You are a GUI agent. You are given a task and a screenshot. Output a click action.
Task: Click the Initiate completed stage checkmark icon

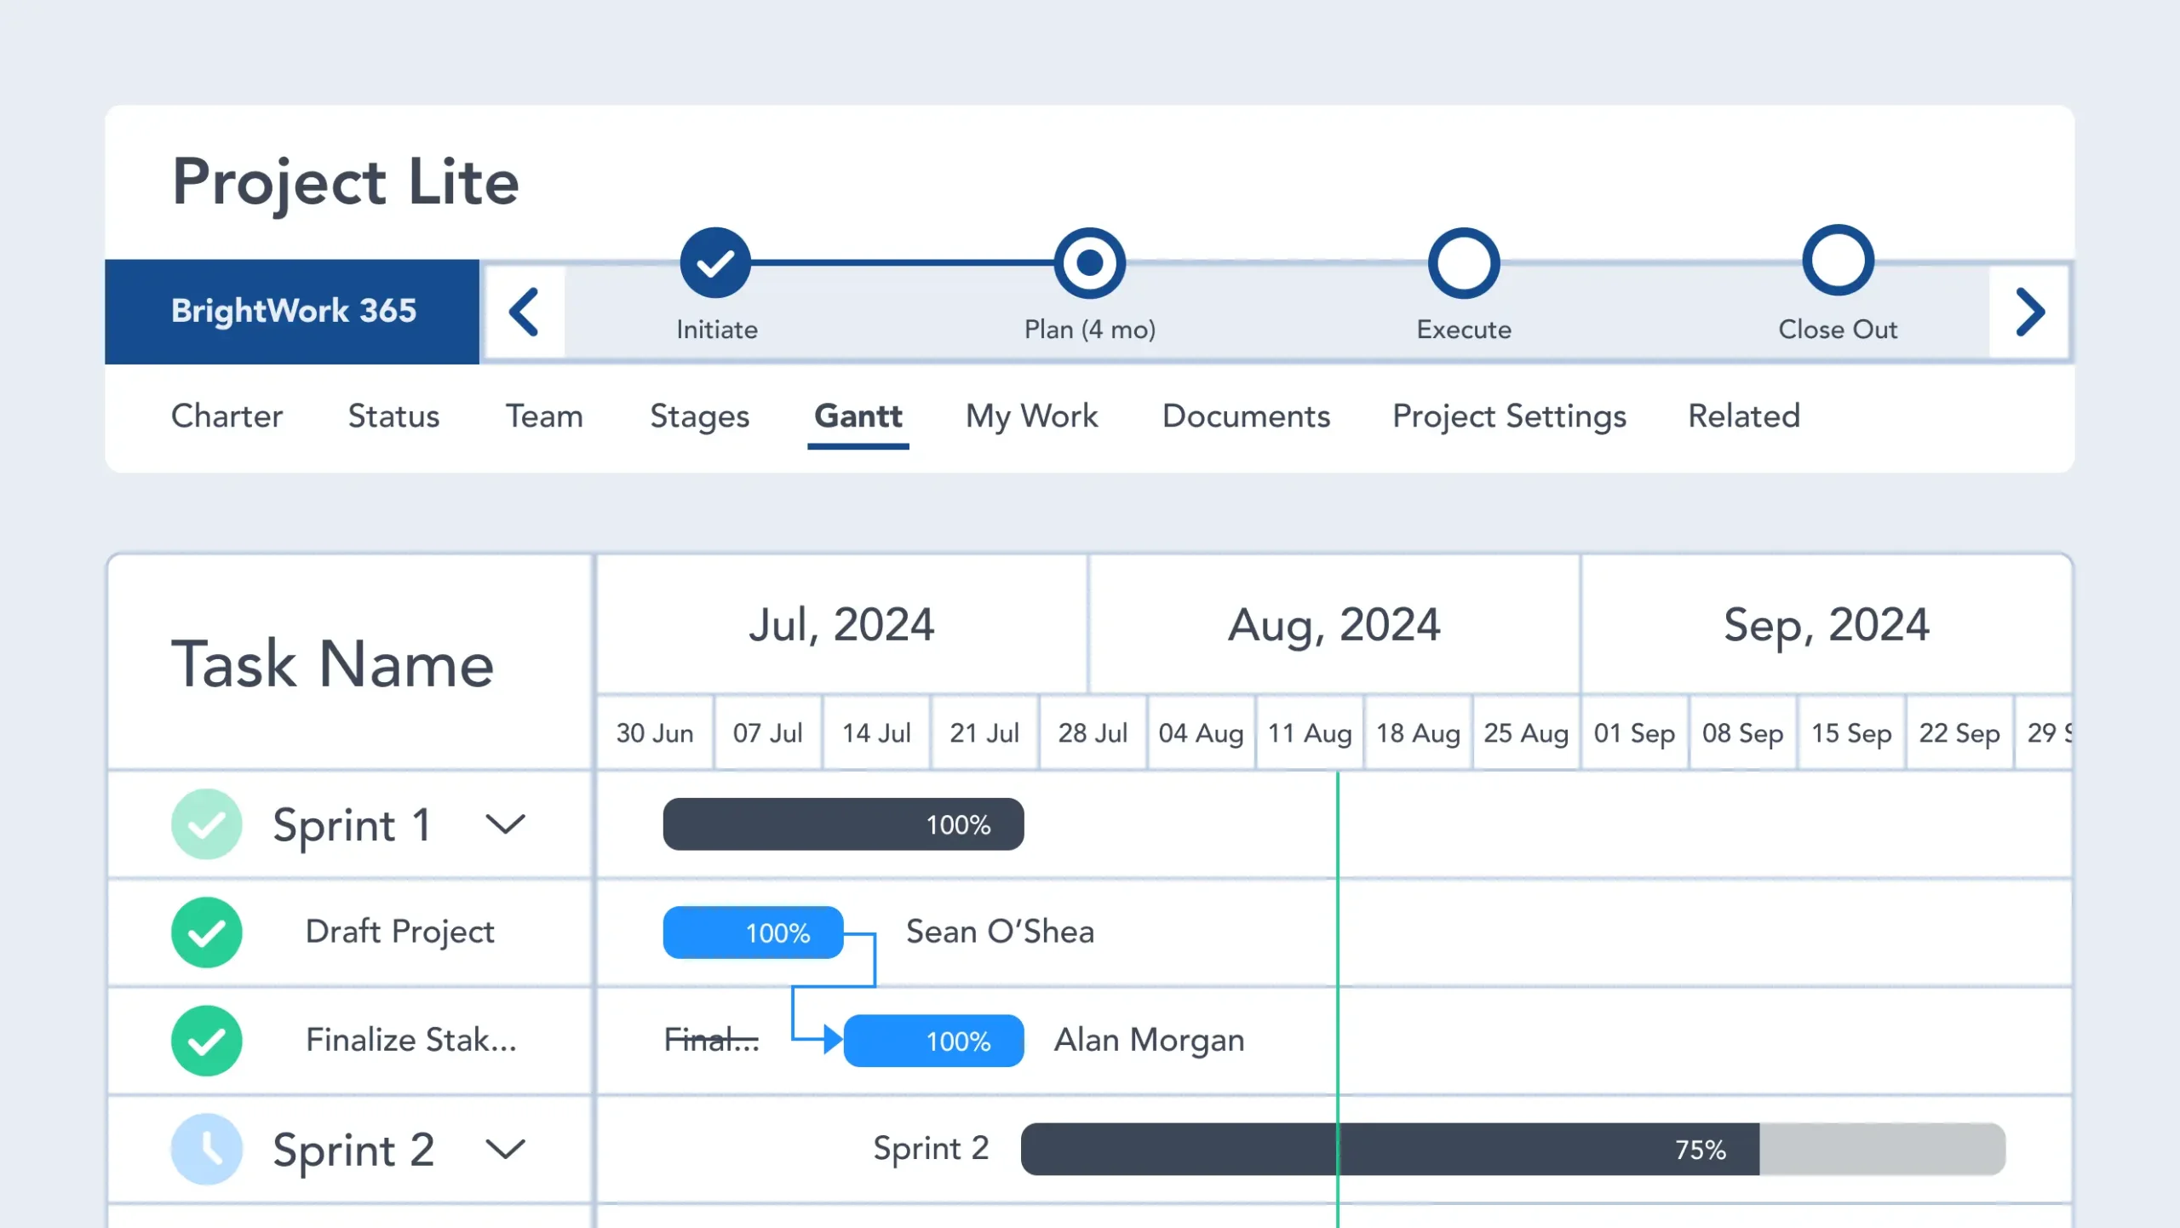(x=715, y=264)
